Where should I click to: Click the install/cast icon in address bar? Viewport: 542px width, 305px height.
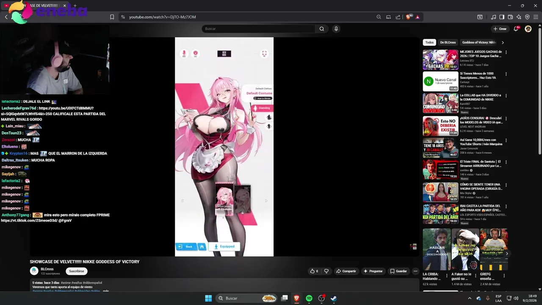point(388,17)
